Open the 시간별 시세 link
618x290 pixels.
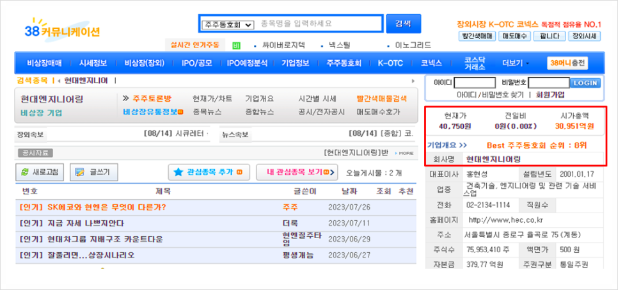coord(317,99)
